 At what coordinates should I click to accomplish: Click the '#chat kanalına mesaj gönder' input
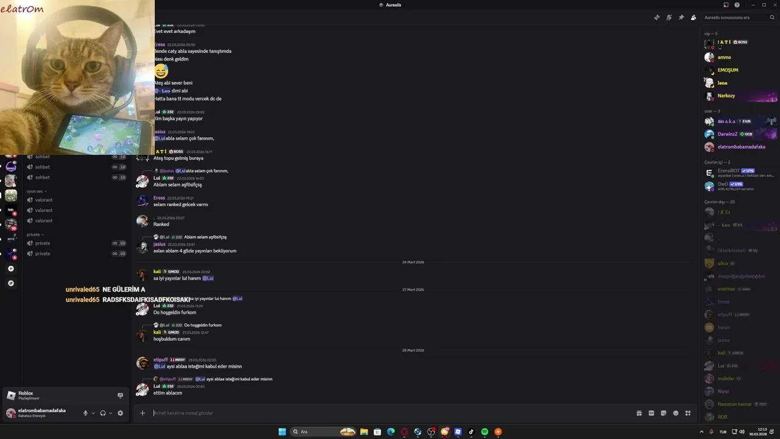tap(390, 413)
